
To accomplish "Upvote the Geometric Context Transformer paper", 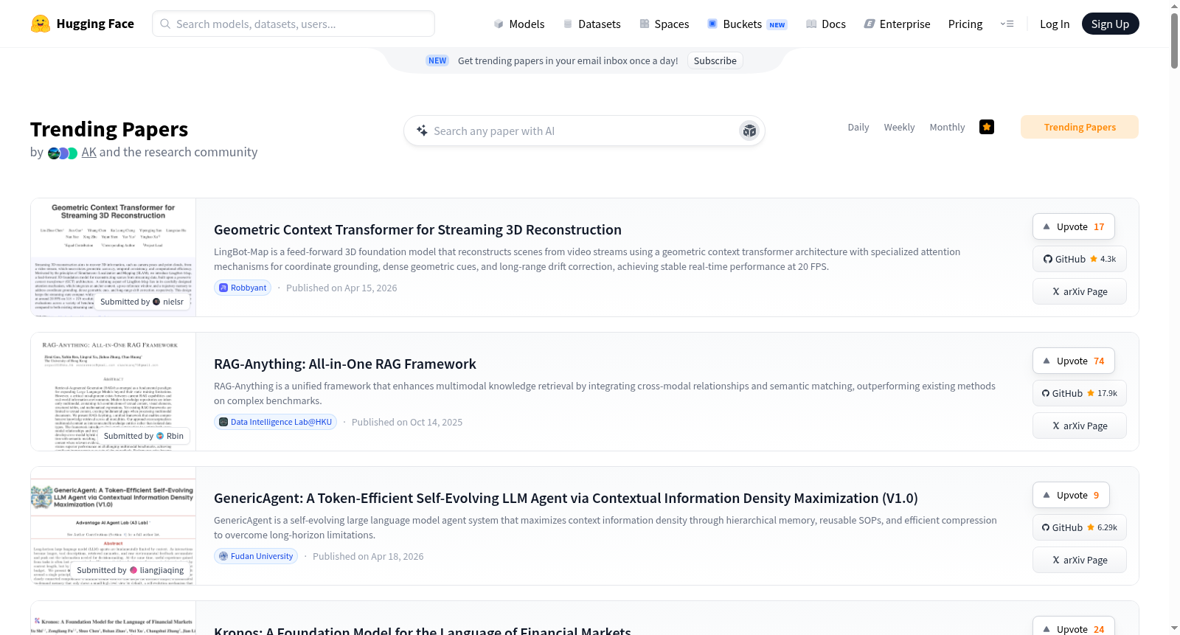I will tap(1073, 226).
